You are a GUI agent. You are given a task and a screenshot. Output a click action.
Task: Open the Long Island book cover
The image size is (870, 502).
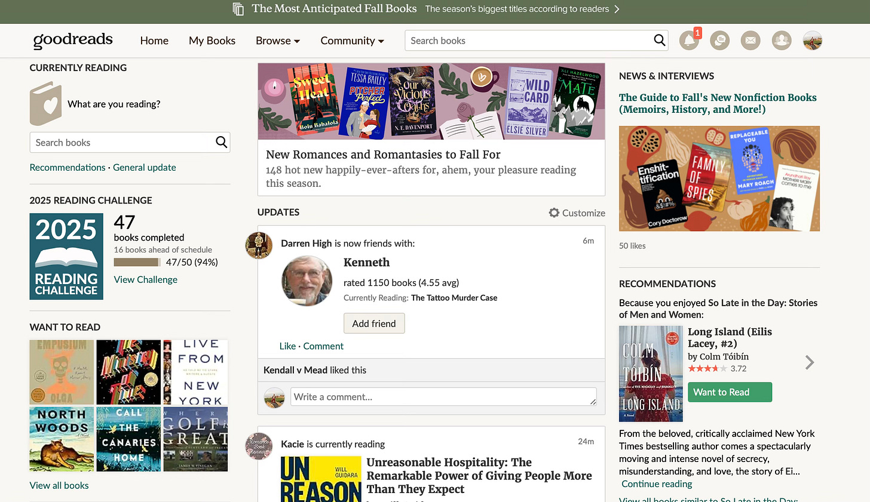pyautogui.click(x=651, y=374)
